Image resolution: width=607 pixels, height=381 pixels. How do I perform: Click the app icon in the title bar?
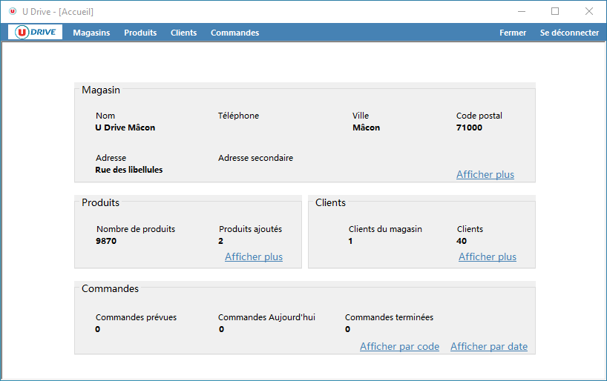click(13, 12)
